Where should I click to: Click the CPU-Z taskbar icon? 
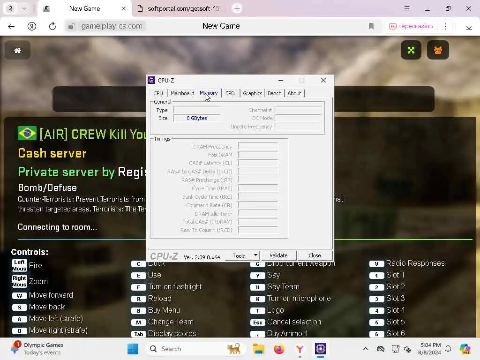click(x=321, y=349)
